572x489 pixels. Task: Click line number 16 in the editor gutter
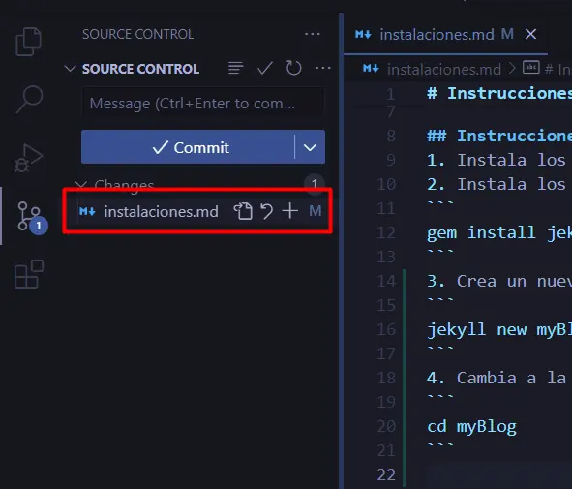click(386, 329)
